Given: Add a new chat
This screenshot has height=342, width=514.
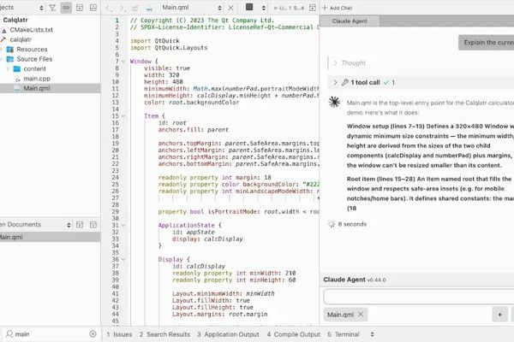Looking at the screenshot, I should pyautogui.click(x=337, y=8).
